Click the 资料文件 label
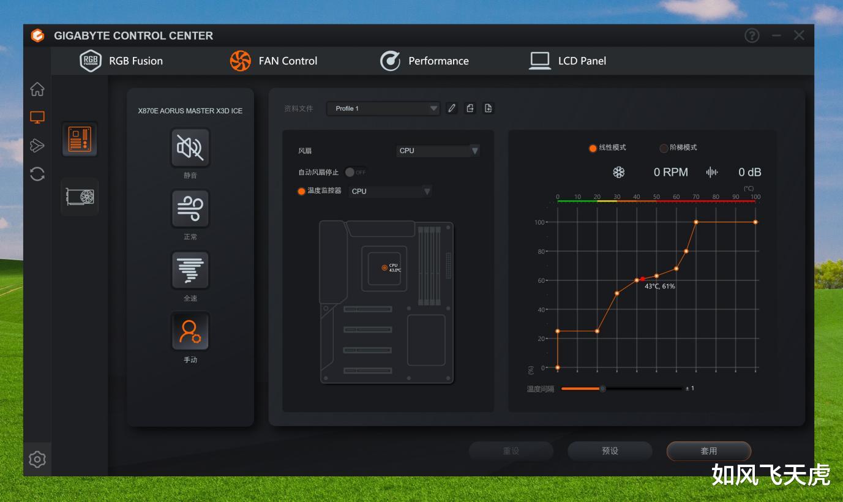This screenshot has width=843, height=502. [x=299, y=108]
